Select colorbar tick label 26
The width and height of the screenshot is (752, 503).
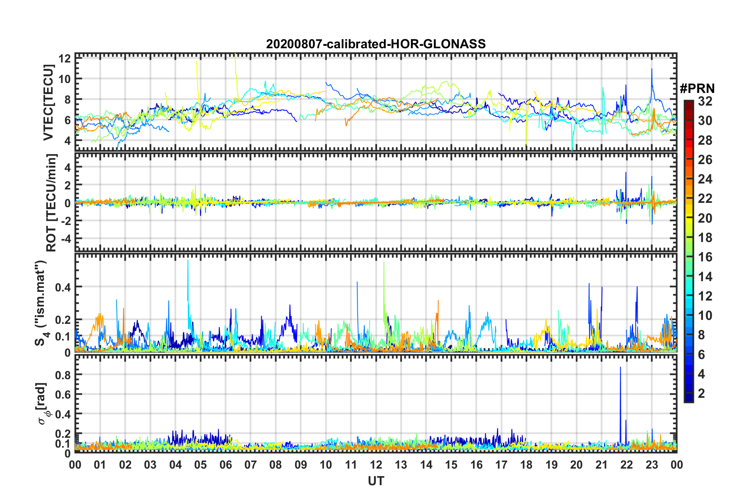coord(705,160)
